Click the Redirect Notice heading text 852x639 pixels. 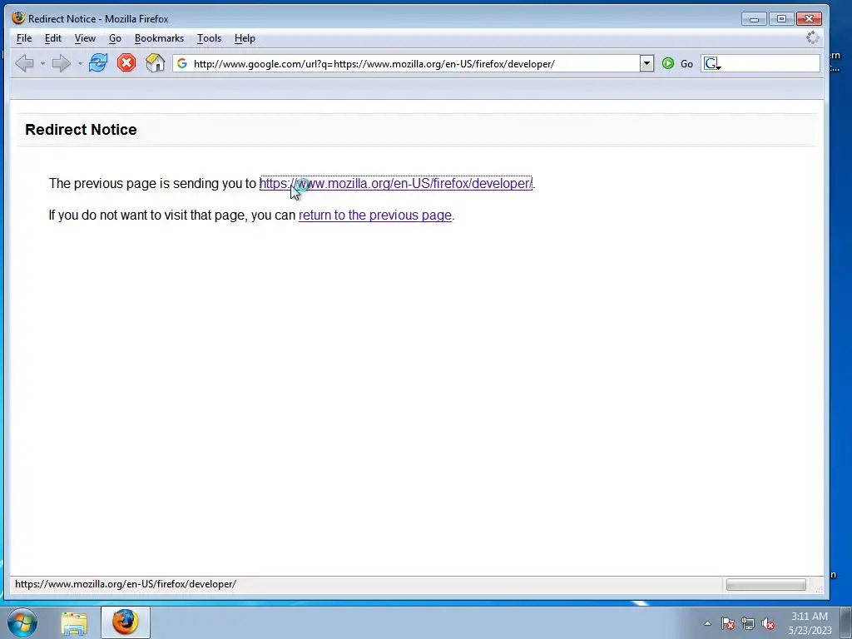[x=81, y=130]
